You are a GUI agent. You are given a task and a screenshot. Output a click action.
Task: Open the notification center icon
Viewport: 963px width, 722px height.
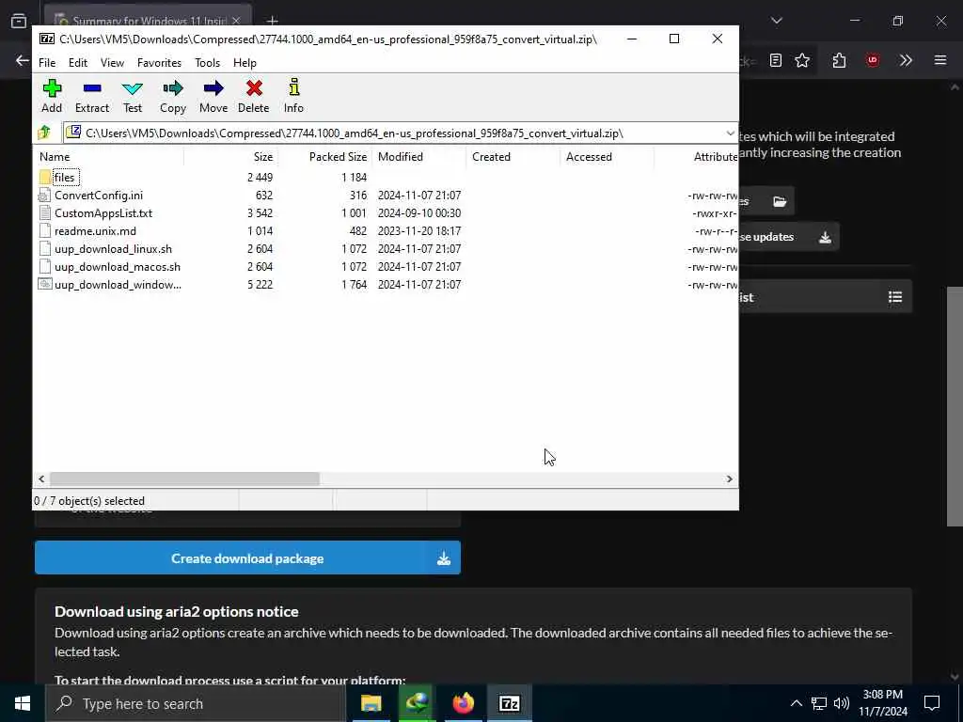[932, 703]
